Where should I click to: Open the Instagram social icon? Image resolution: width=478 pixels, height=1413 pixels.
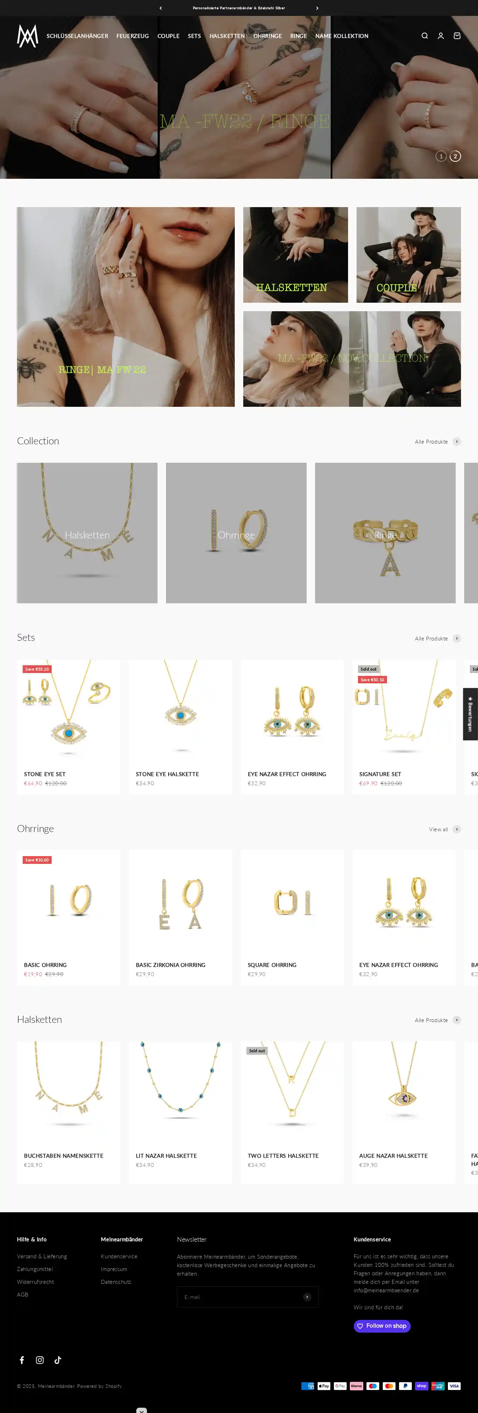(x=40, y=1360)
